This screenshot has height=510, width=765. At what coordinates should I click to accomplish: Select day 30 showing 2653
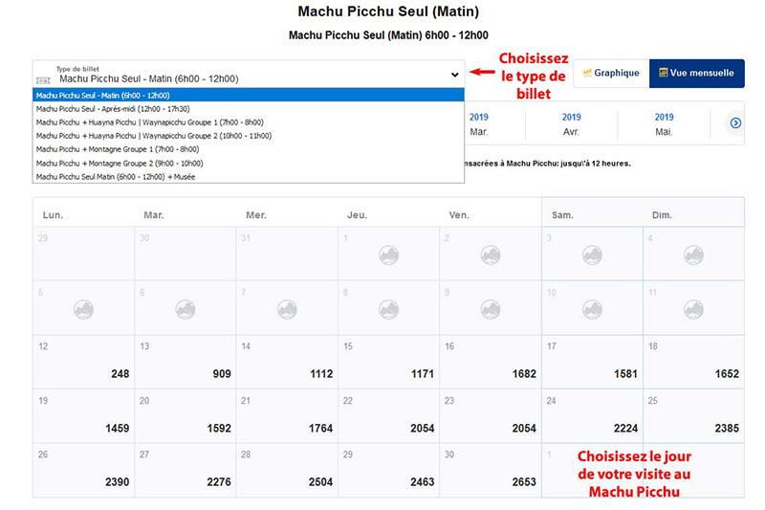(491, 470)
